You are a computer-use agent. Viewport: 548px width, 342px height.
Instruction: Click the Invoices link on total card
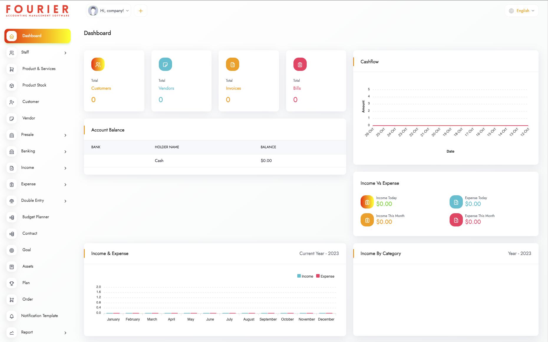coord(233,88)
